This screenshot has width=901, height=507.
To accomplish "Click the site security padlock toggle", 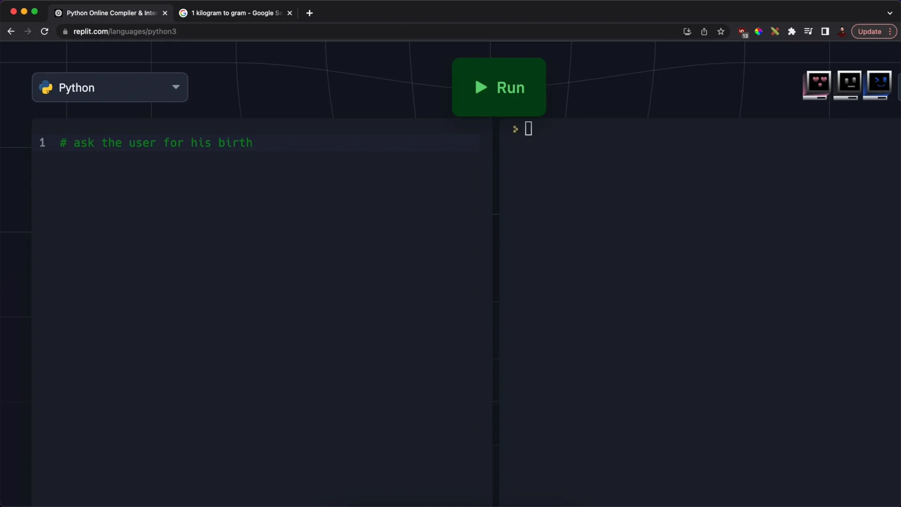I will tap(65, 31).
